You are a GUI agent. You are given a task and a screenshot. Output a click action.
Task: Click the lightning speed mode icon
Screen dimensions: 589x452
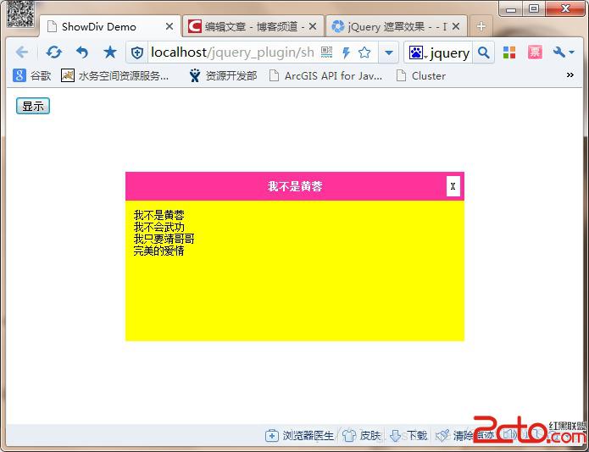click(346, 52)
